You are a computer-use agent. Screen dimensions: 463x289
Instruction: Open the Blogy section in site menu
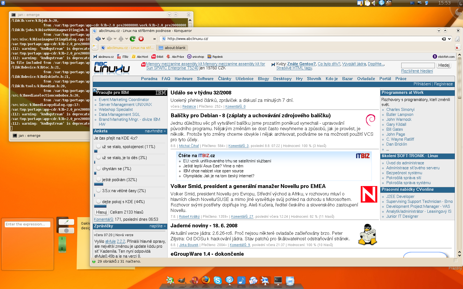click(263, 79)
